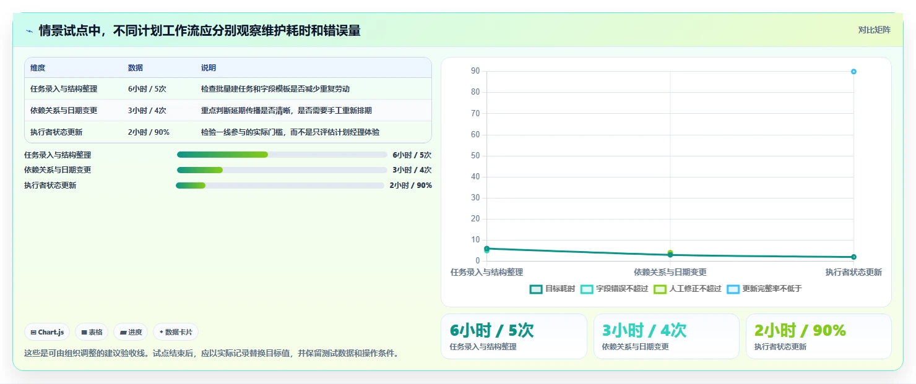Viewport: 916px width, 384px height.
Task: Click the 说明 column header
Action: [209, 68]
